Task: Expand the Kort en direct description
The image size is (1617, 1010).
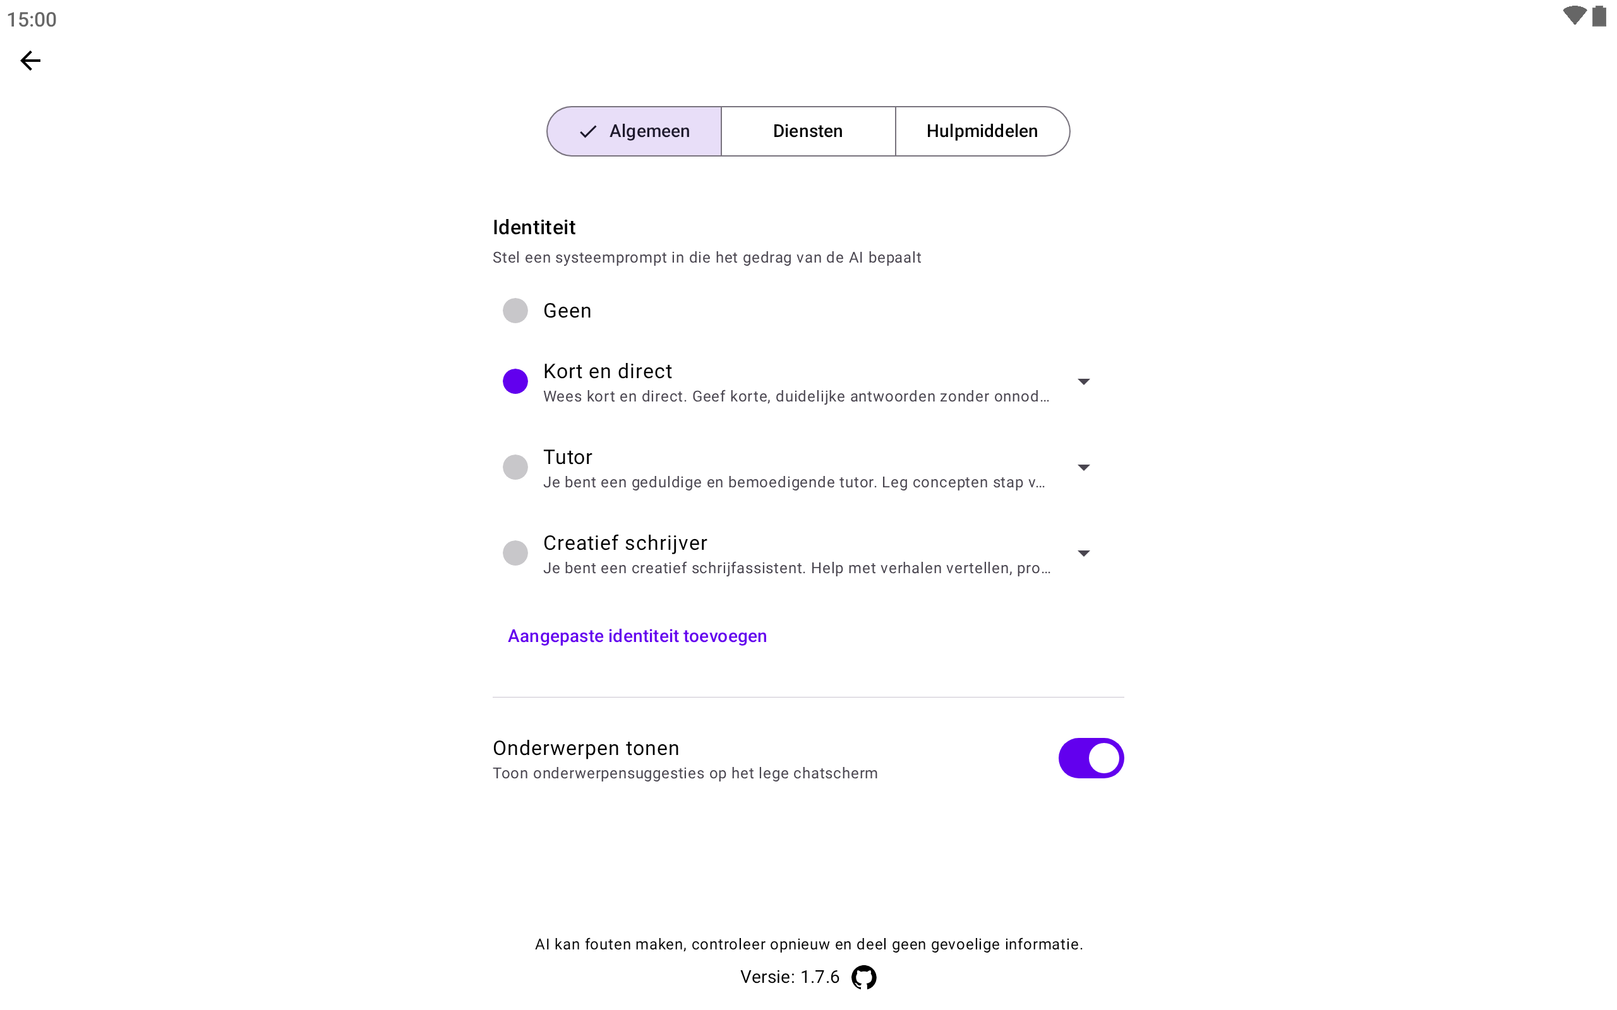Action: (1083, 381)
